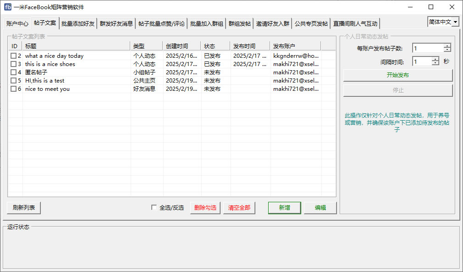Image resolution: width=463 pixels, height=272 pixels.
Task: Tick checkbox for post ID 4
Action: click(x=13, y=72)
